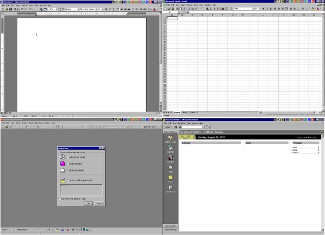Toggle Italic in Word formatting toolbar
This screenshot has width=325, height=235.
pos(110,9)
